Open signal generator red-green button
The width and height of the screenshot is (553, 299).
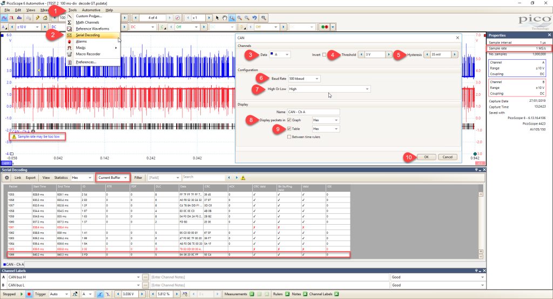tap(324, 27)
